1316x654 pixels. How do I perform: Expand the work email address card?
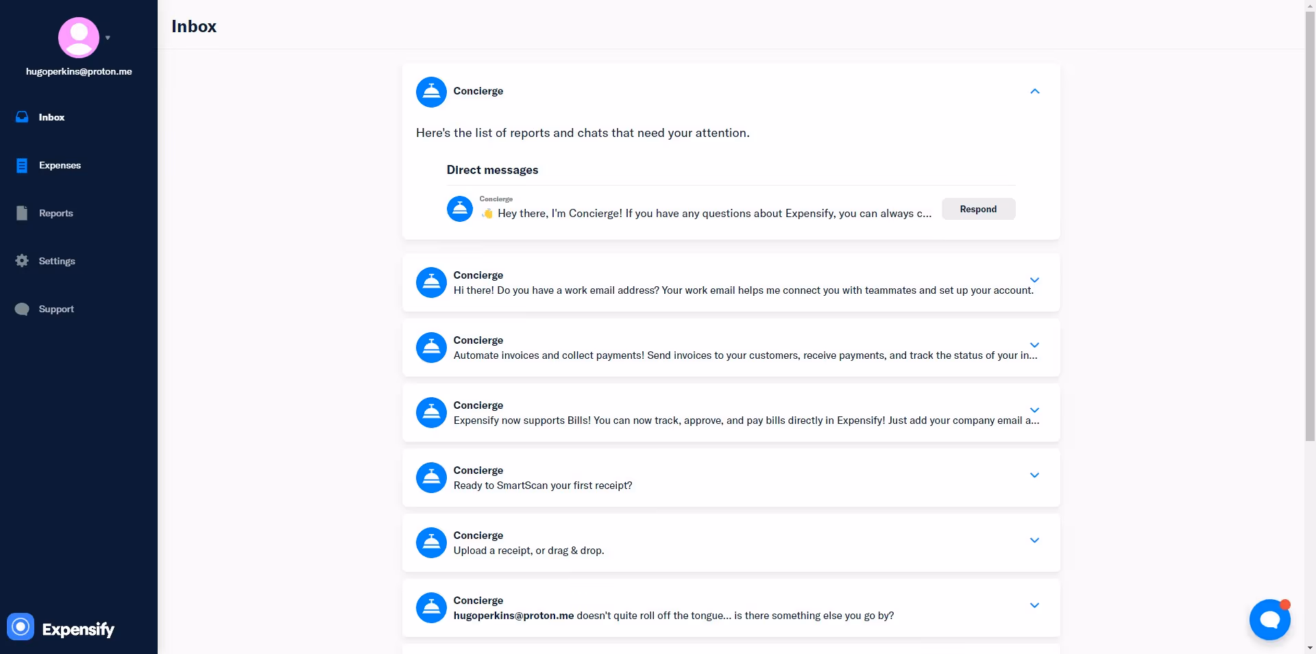point(1035,280)
